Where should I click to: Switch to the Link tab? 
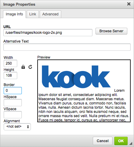coord(33,14)
